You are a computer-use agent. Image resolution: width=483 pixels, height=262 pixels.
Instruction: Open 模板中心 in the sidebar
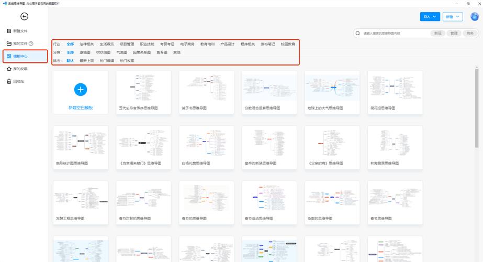pos(25,56)
